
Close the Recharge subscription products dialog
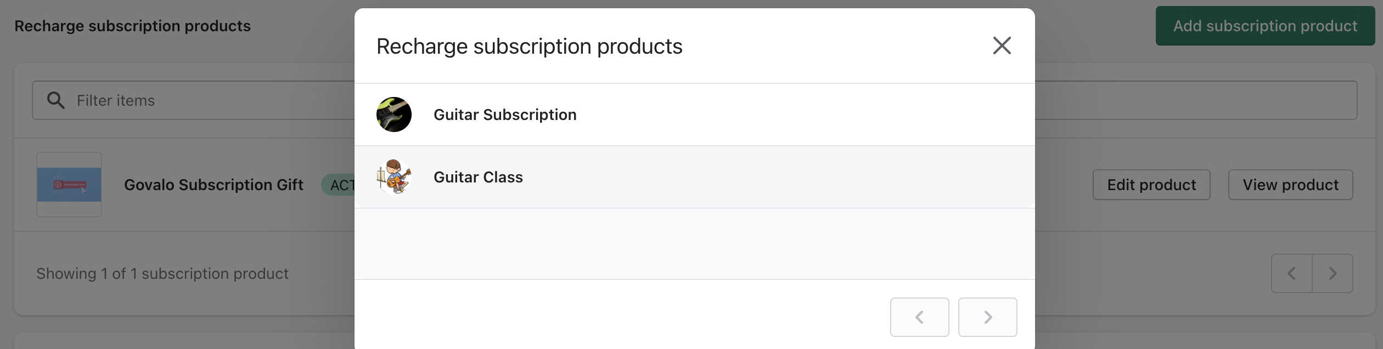click(1002, 45)
